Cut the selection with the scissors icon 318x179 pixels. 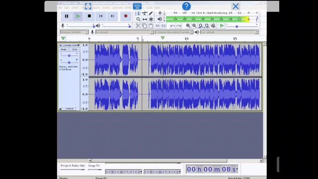pos(138,26)
